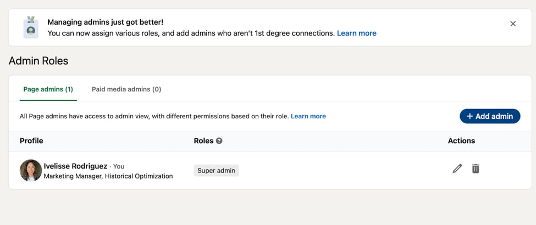Viewport: 536px width, 225px height.
Task: Edit Ivelisse Rodriguez's role with the pencil icon
Action: [457, 169]
